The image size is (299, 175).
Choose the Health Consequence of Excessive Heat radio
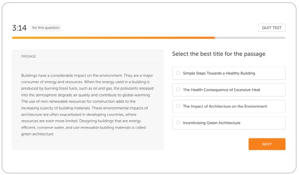[178, 90]
